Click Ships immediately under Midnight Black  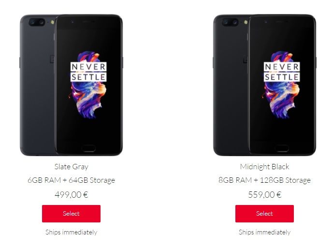265,232
